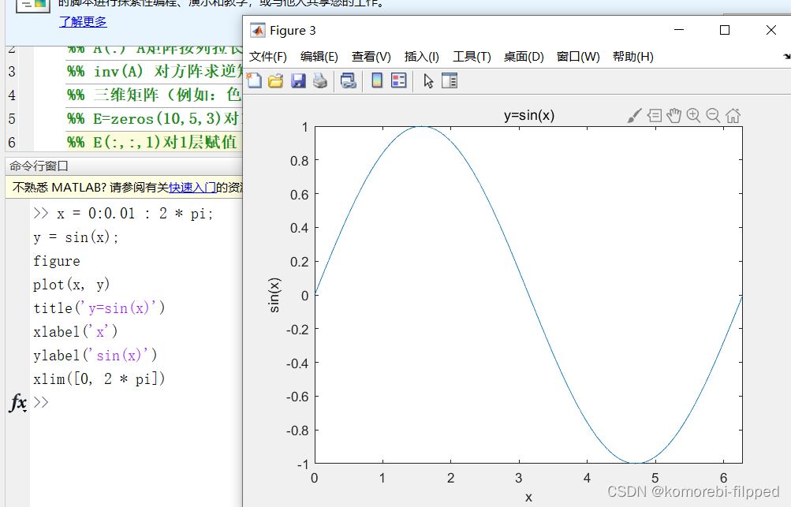This screenshot has height=507, width=791.
Task: Open the Property Inspector icon
Action: [x=450, y=80]
